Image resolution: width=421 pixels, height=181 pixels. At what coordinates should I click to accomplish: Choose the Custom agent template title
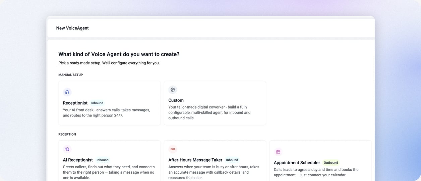pos(176,100)
